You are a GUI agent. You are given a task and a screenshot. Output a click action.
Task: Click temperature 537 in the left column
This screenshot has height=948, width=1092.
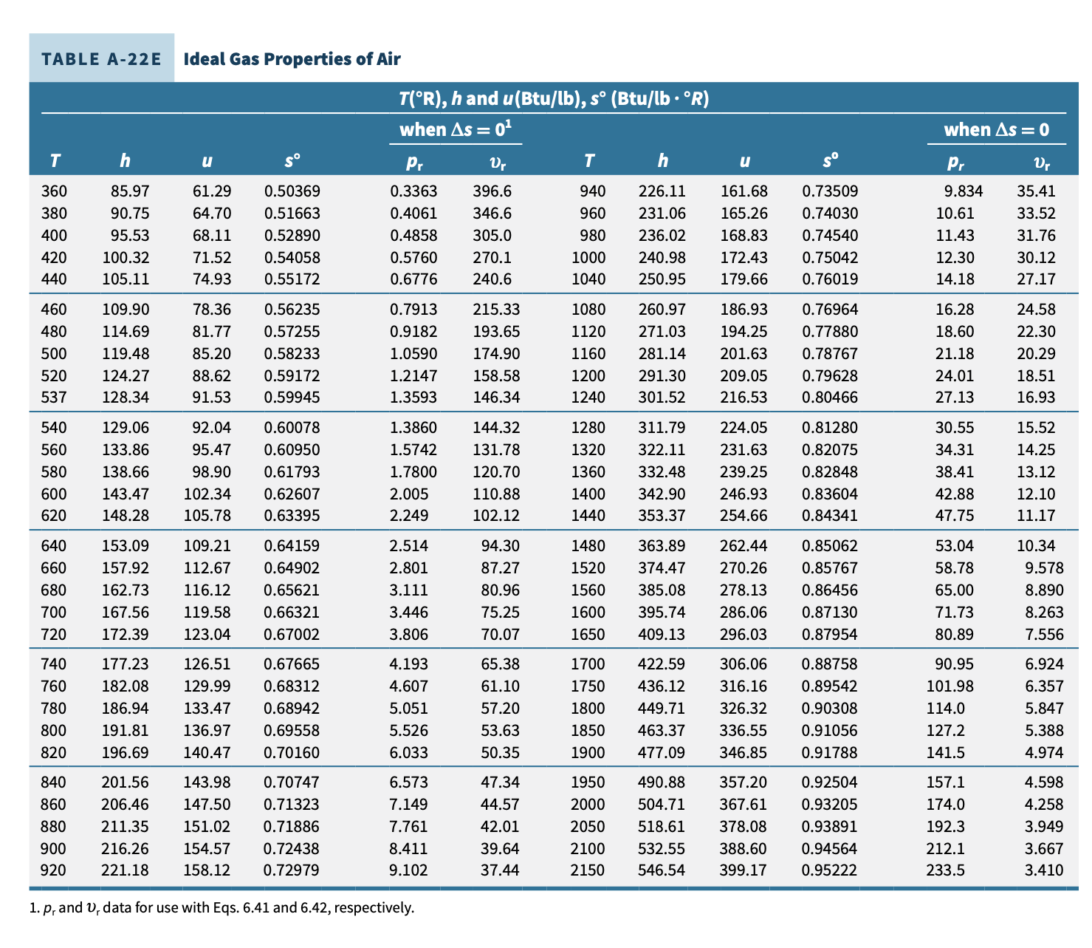click(54, 398)
